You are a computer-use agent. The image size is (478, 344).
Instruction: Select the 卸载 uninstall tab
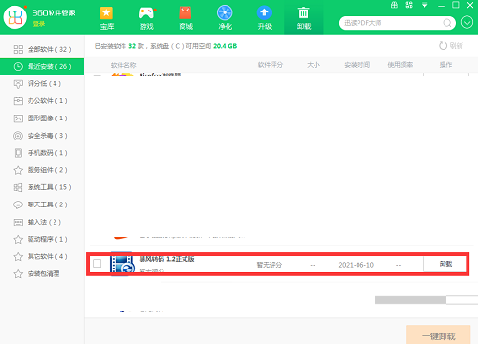tap(304, 17)
